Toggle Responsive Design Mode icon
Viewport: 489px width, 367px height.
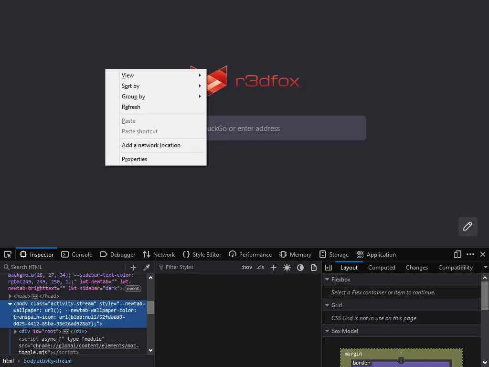[457, 255]
